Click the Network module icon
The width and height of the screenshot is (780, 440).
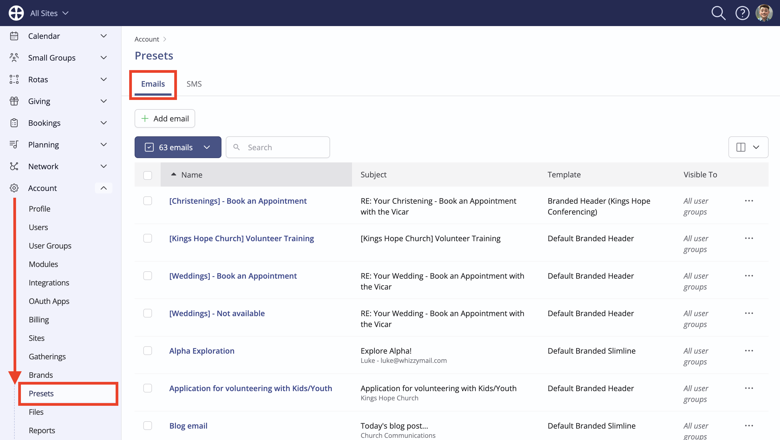(x=14, y=166)
